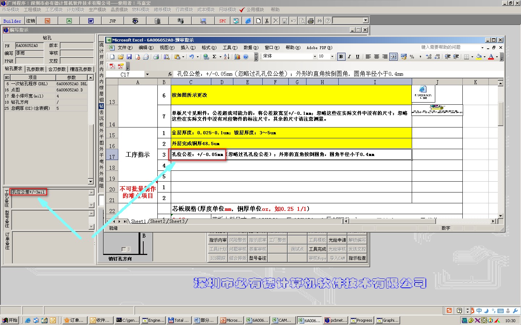Click the yellow Fill Color bucket icon

coord(479,57)
